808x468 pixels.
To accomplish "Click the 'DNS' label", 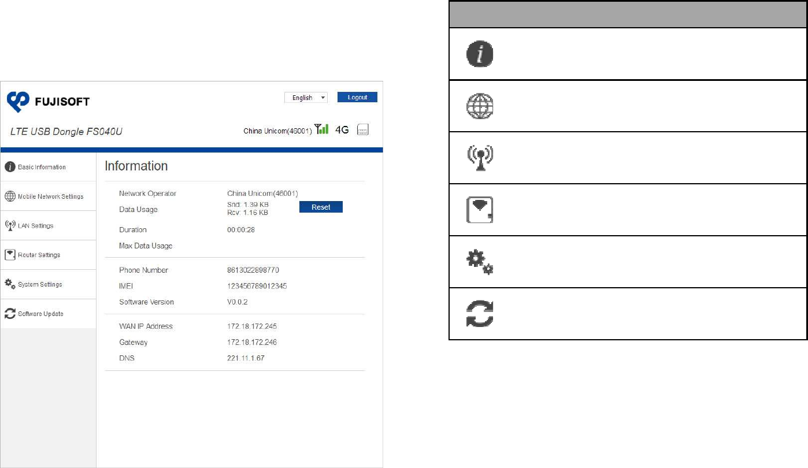I will [127, 359].
